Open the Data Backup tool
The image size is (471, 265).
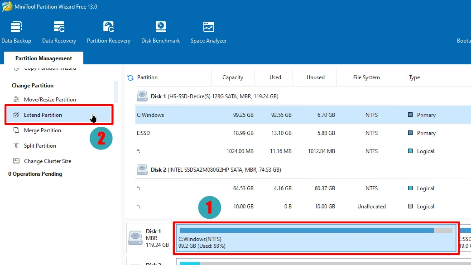pyautogui.click(x=16, y=32)
